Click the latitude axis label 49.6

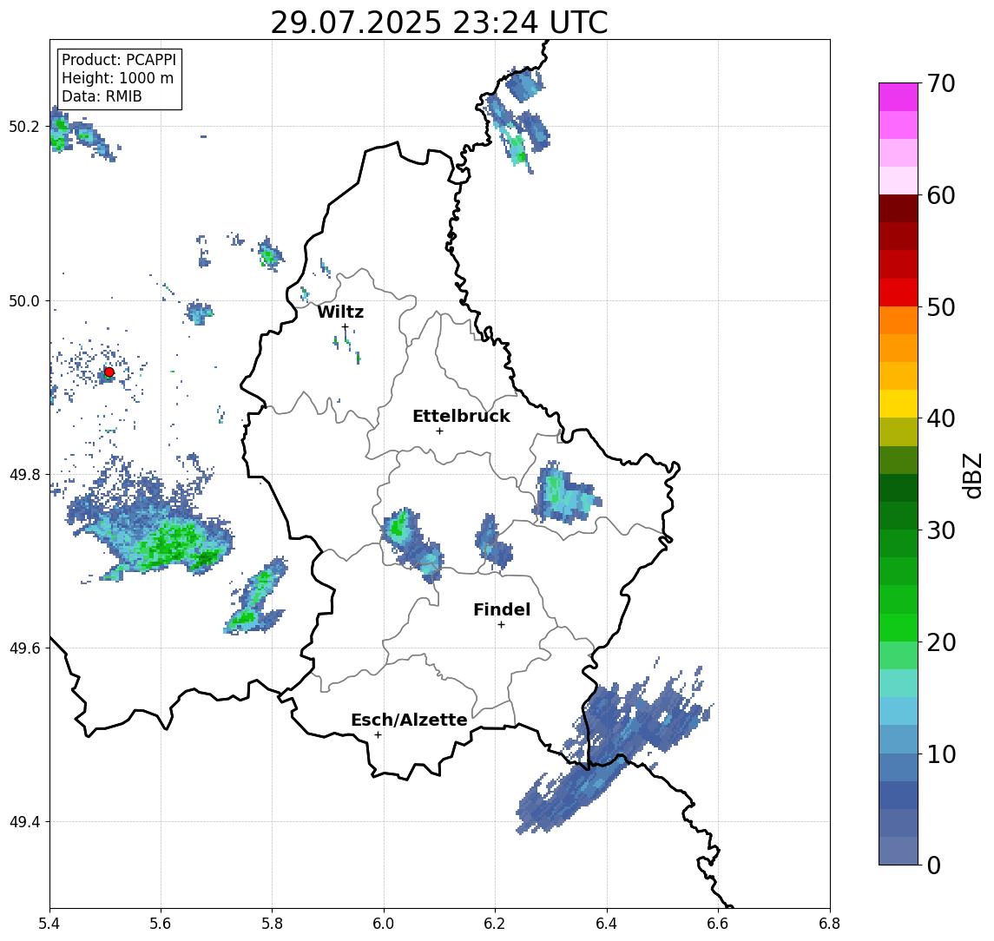click(24, 648)
